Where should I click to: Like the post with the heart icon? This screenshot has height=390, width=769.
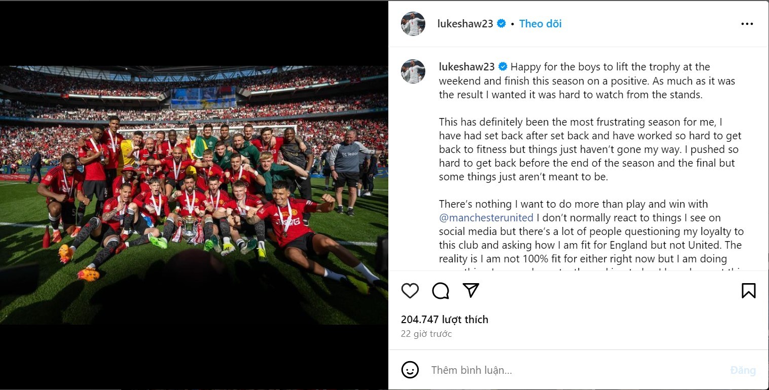click(410, 291)
